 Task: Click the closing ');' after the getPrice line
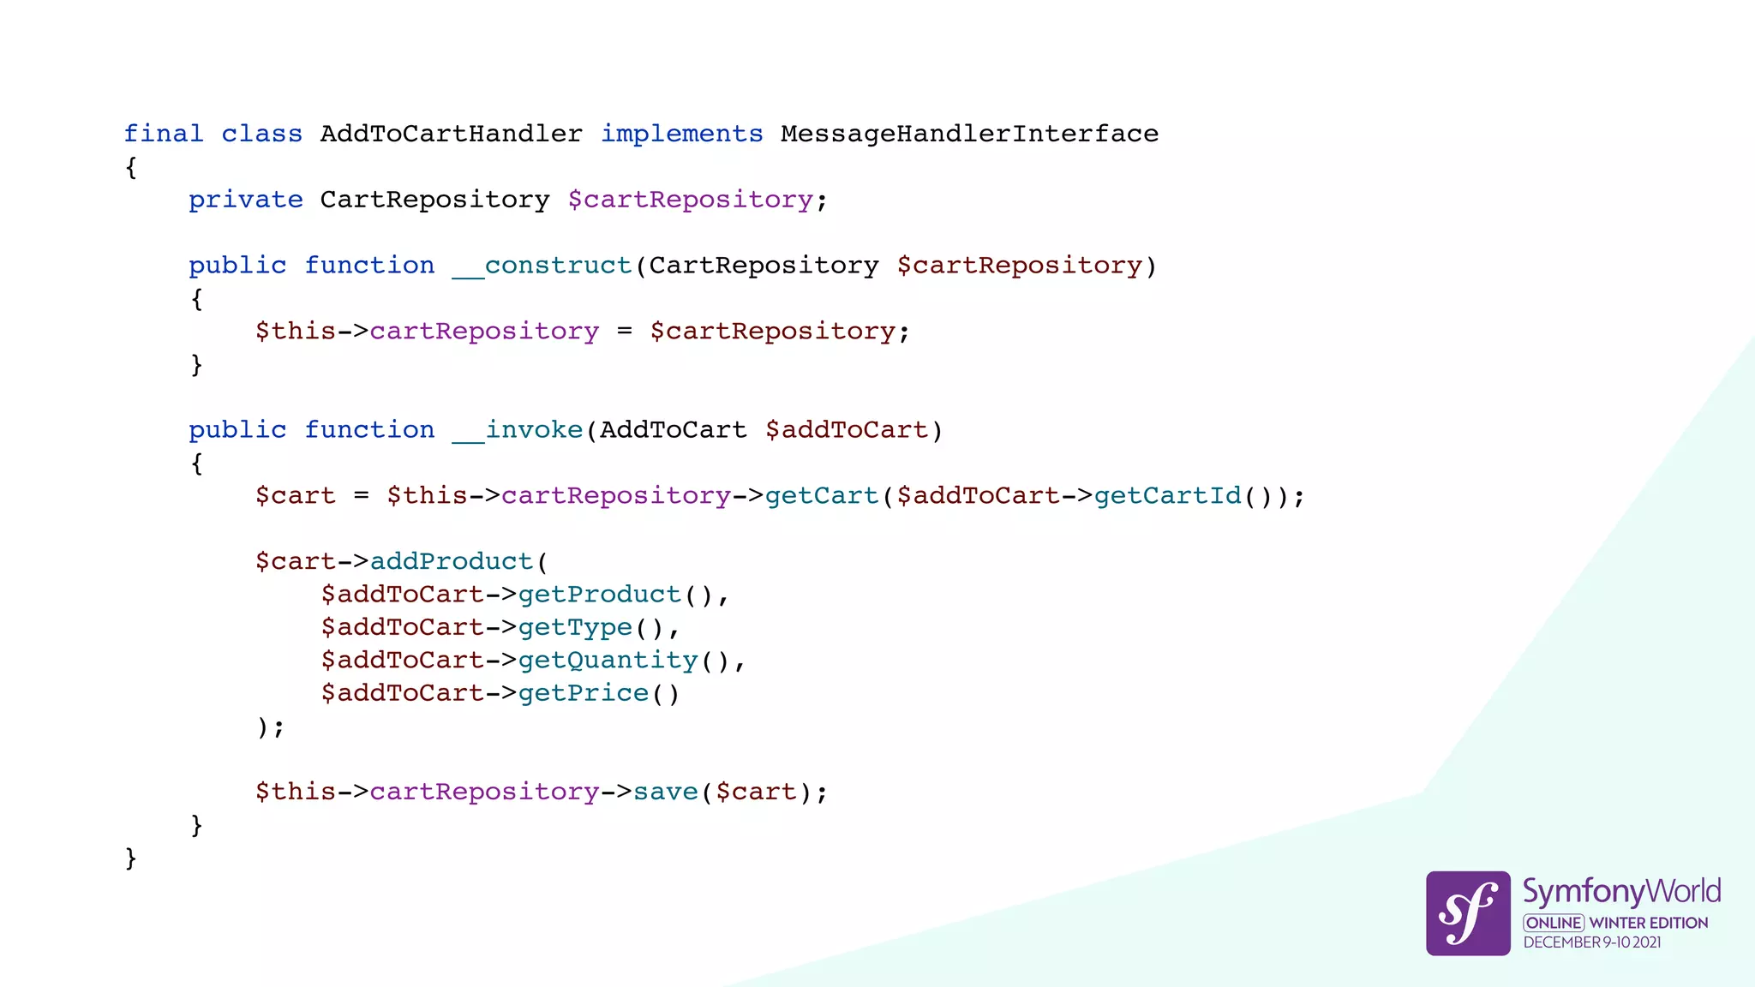pyautogui.click(x=270, y=727)
